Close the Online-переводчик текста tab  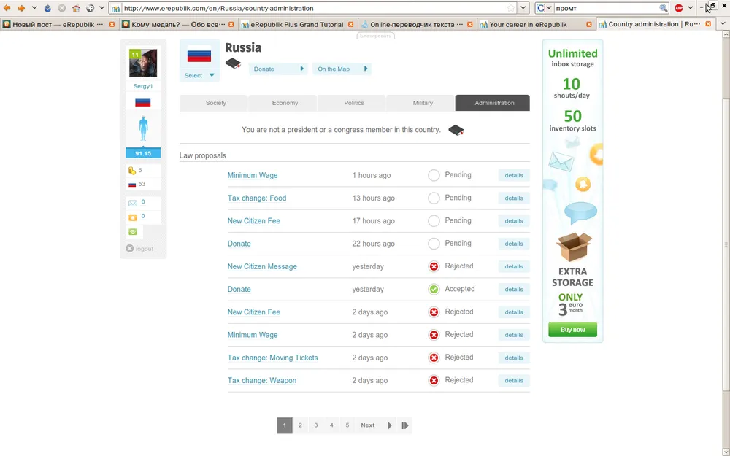click(469, 24)
